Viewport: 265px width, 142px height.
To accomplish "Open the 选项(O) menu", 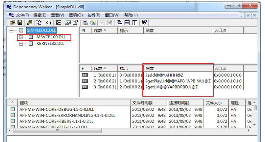I will tap(76, 15).
